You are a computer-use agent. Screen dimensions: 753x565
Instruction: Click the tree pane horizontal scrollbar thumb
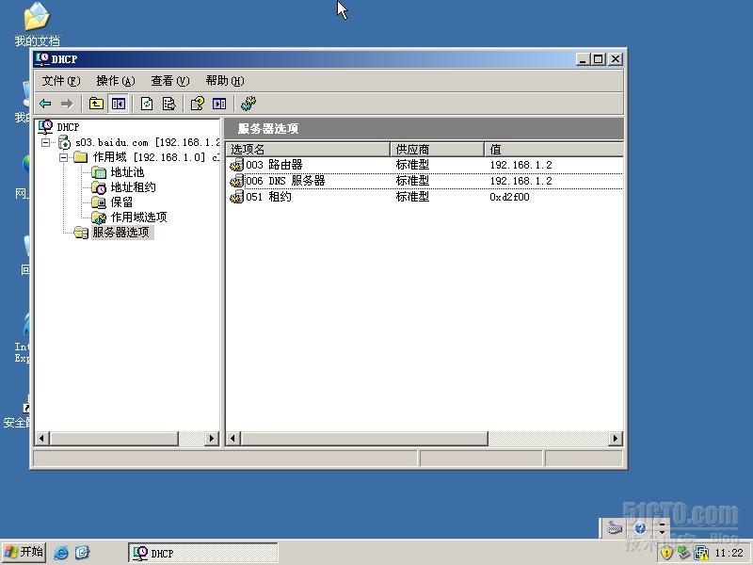coord(114,438)
